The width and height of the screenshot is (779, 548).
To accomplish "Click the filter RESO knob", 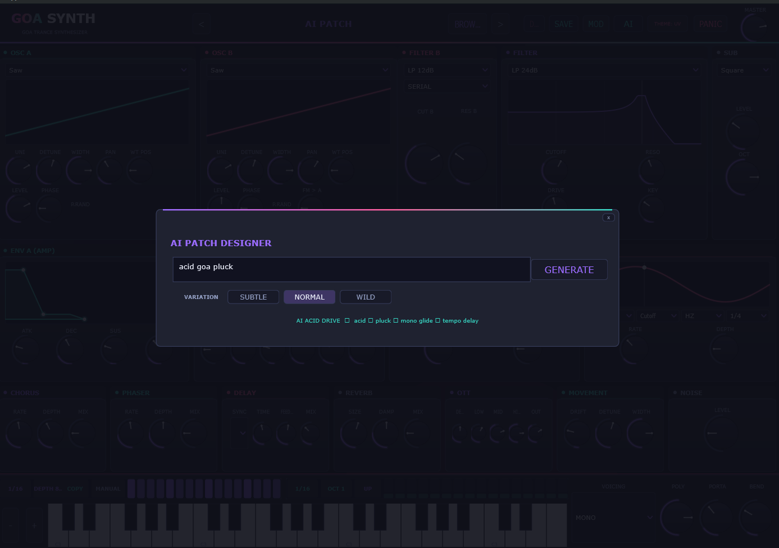I will point(652,170).
